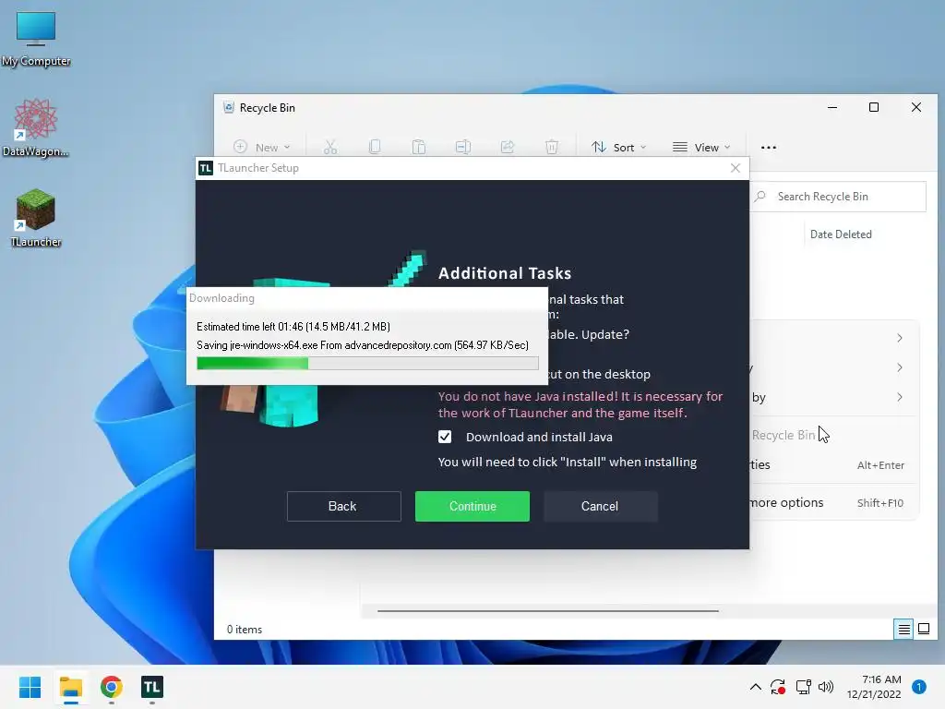Image resolution: width=945 pixels, height=709 pixels.
Task: Click the Recycle Bin title bar icon
Action: tap(229, 108)
